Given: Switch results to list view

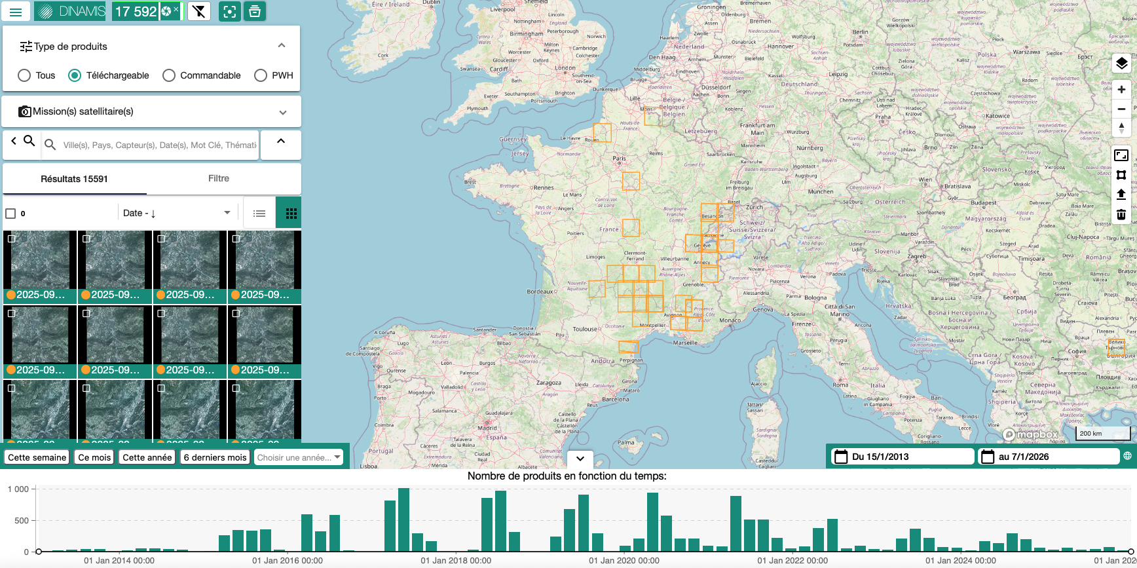Looking at the screenshot, I should point(259,213).
